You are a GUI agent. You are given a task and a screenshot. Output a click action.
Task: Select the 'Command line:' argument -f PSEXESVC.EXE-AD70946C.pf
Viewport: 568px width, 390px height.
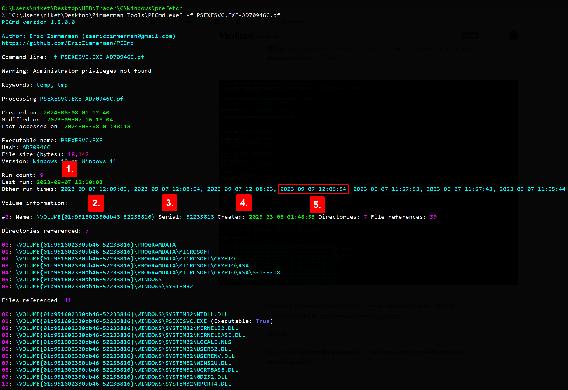97,57
